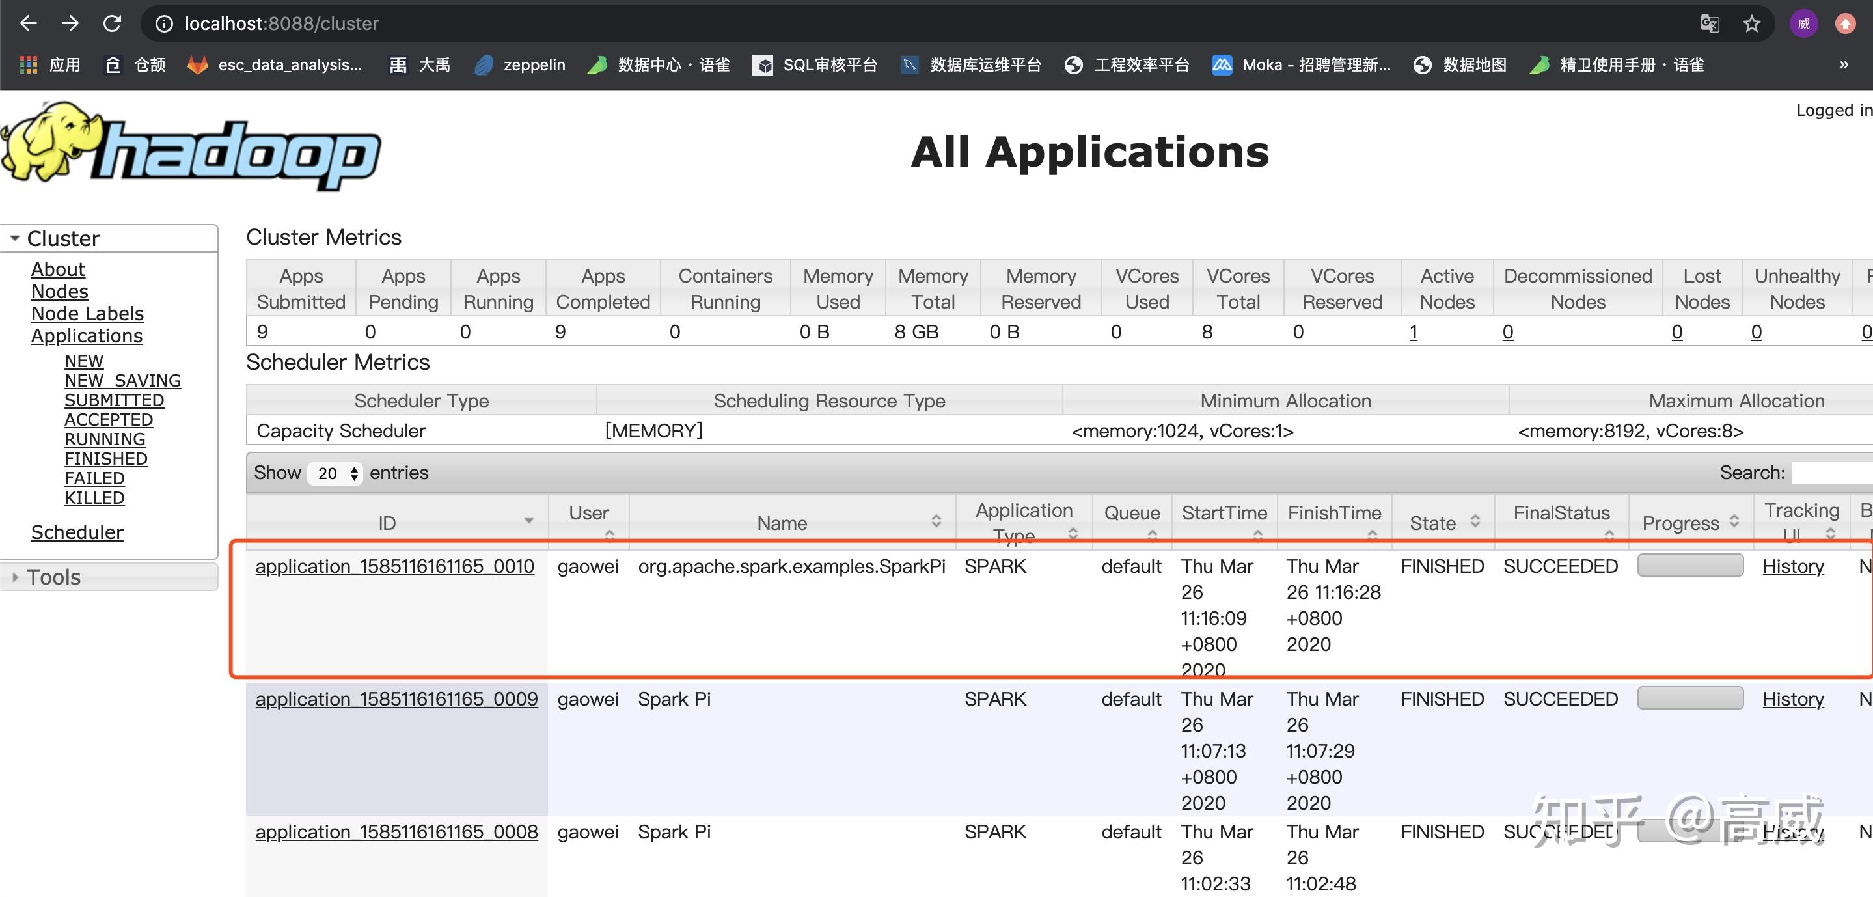Open the 大禹 bookmark
The width and height of the screenshot is (1873, 897).
coord(420,64)
